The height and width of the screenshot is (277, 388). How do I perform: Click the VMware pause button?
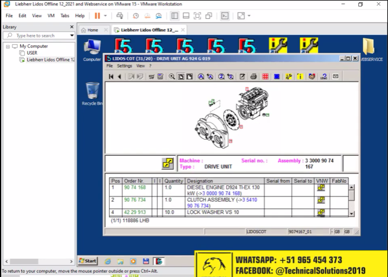(x=97, y=15)
